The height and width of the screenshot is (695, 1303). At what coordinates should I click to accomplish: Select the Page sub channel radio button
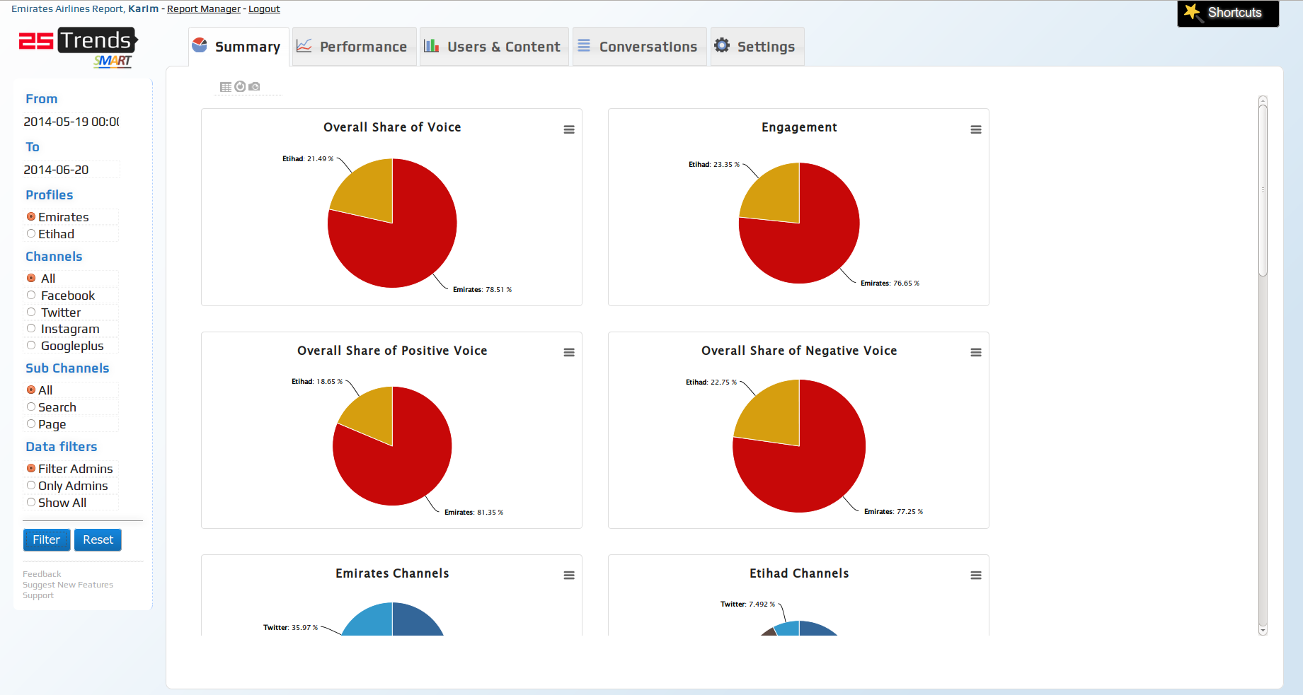(x=31, y=424)
